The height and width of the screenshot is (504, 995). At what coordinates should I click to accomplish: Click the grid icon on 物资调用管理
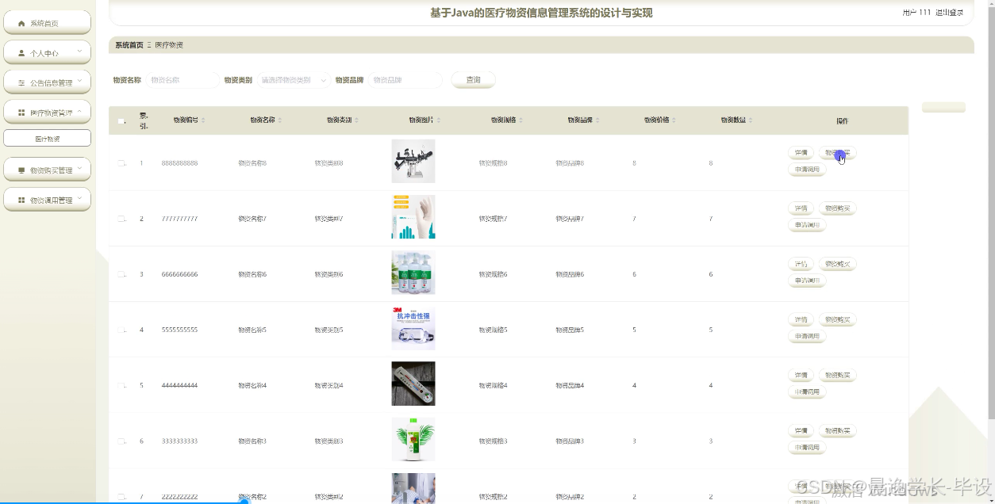point(20,199)
